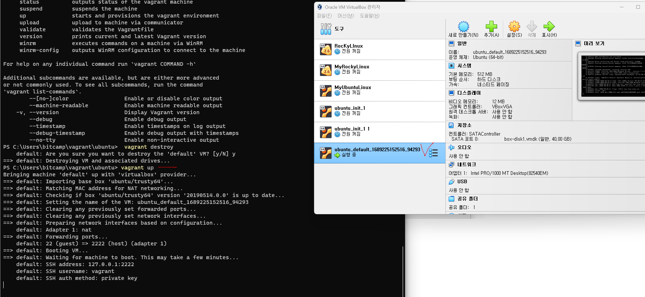The height and width of the screenshot is (297, 645).
Task: Click 'Ubuntu (64-bit)' operating system value
Action: tap(488, 57)
